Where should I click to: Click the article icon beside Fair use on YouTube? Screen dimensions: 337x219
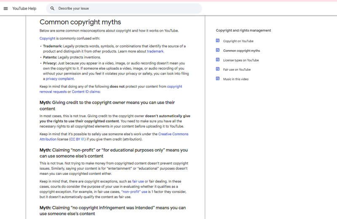click(218, 69)
